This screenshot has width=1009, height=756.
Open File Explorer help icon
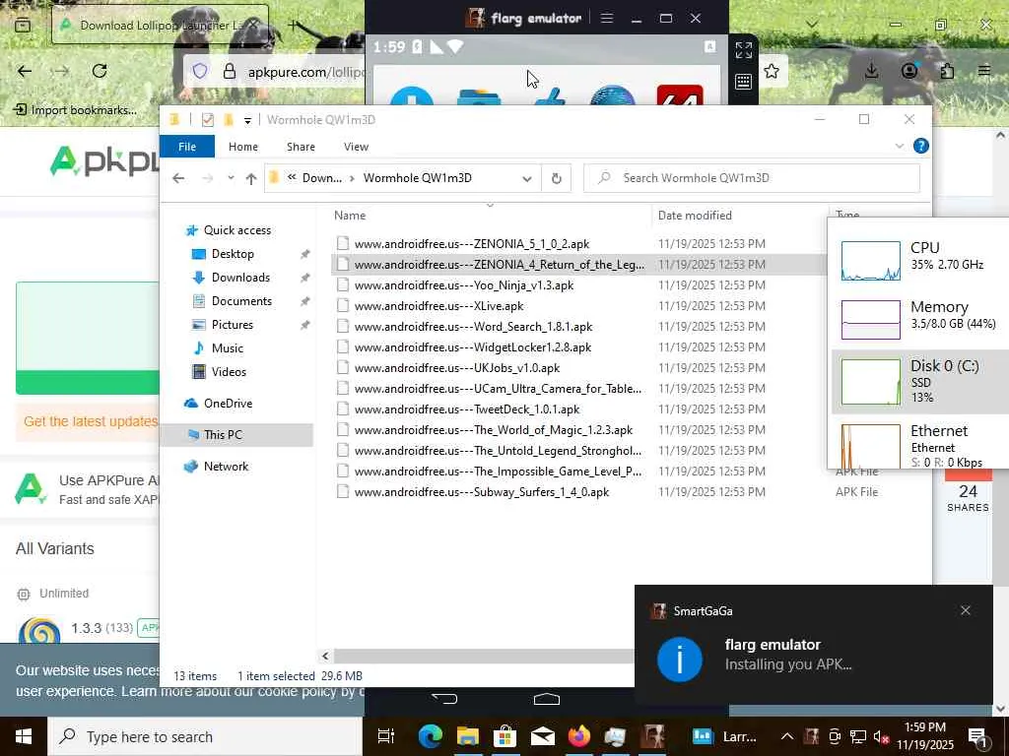coord(921,146)
